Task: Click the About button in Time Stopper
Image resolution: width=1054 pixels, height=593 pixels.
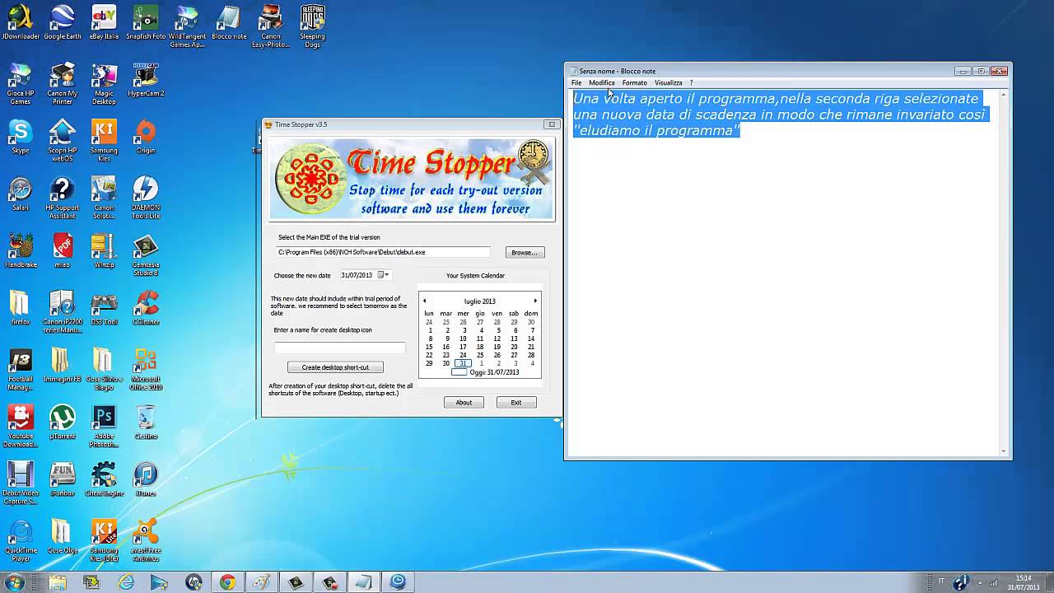Action: (x=464, y=402)
